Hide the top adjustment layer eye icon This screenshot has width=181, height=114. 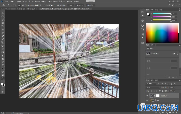pos(147,96)
